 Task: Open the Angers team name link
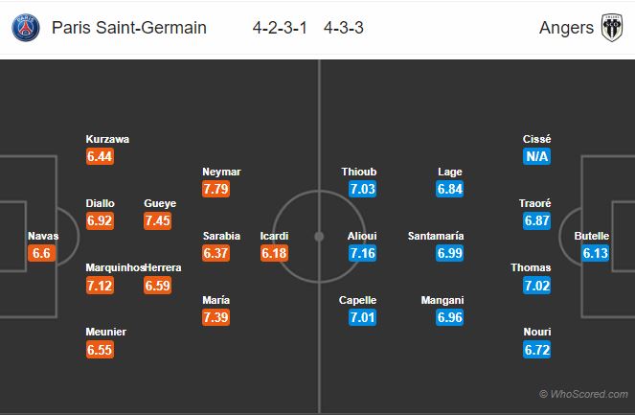pyautogui.click(x=566, y=28)
